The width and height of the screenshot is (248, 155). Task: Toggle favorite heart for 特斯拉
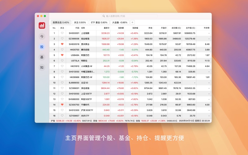point(62,60)
